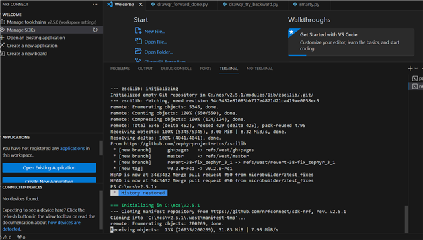Switch to PORTS panel tab

point(206,69)
